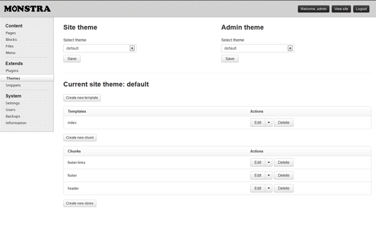376x251 pixels.
Task: Delete the header chunk
Action: click(x=283, y=188)
